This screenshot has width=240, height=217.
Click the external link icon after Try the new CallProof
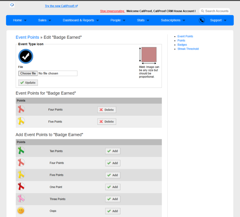point(76,6)
